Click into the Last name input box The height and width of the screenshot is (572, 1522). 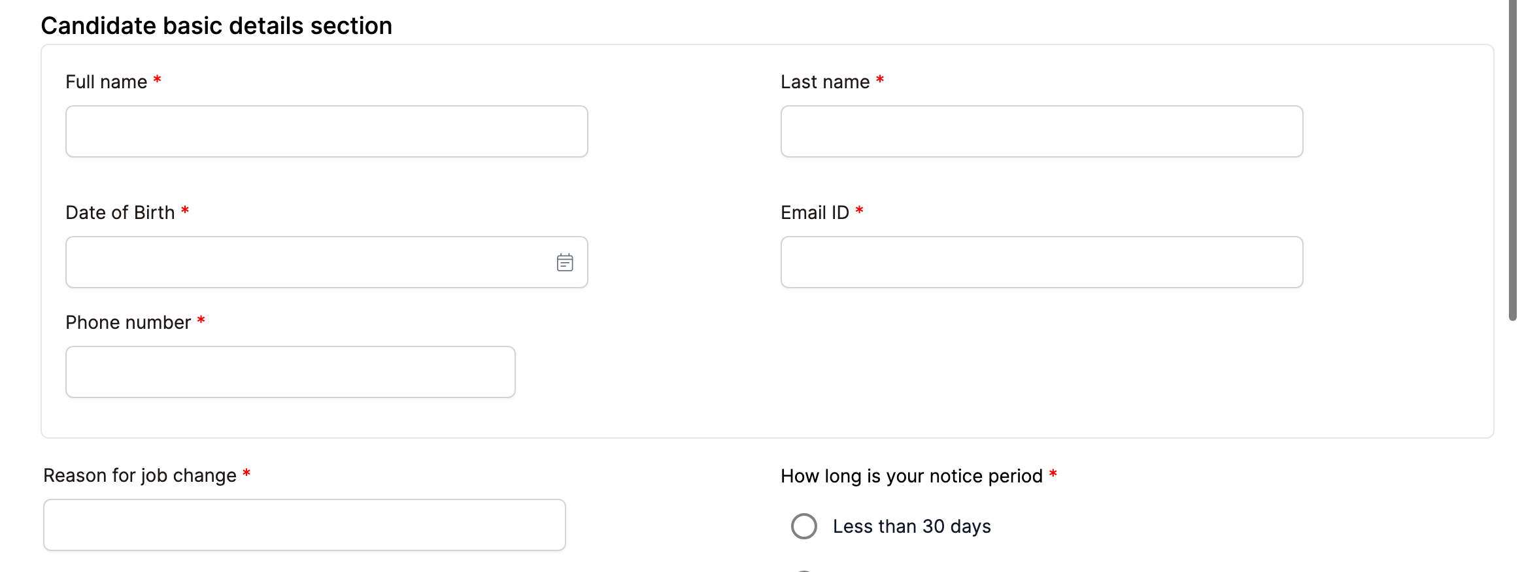tap(1041, 131)
